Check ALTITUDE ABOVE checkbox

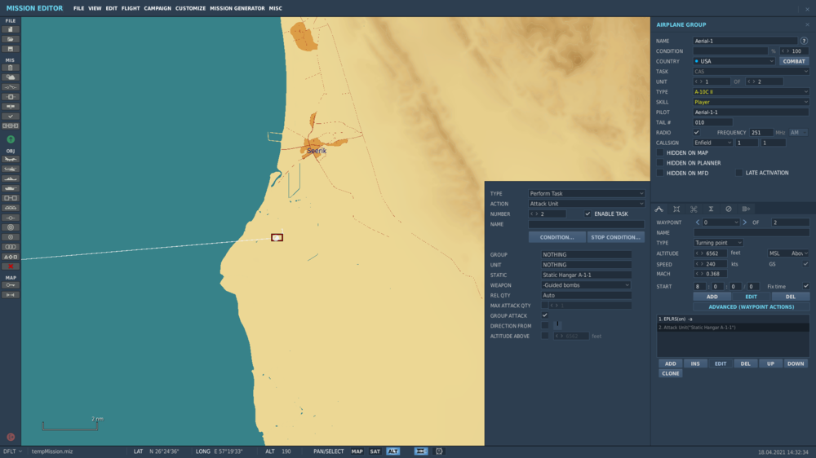coord(545,336)
